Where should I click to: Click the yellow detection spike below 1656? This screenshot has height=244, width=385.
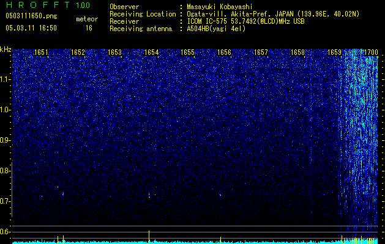tap(220, 240)
